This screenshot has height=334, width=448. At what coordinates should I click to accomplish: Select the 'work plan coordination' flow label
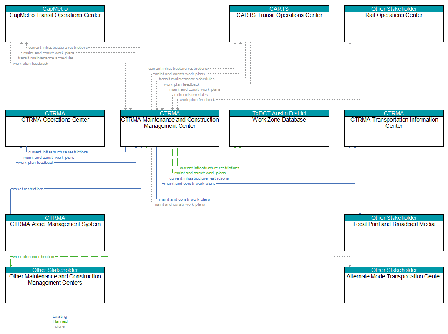33,257
